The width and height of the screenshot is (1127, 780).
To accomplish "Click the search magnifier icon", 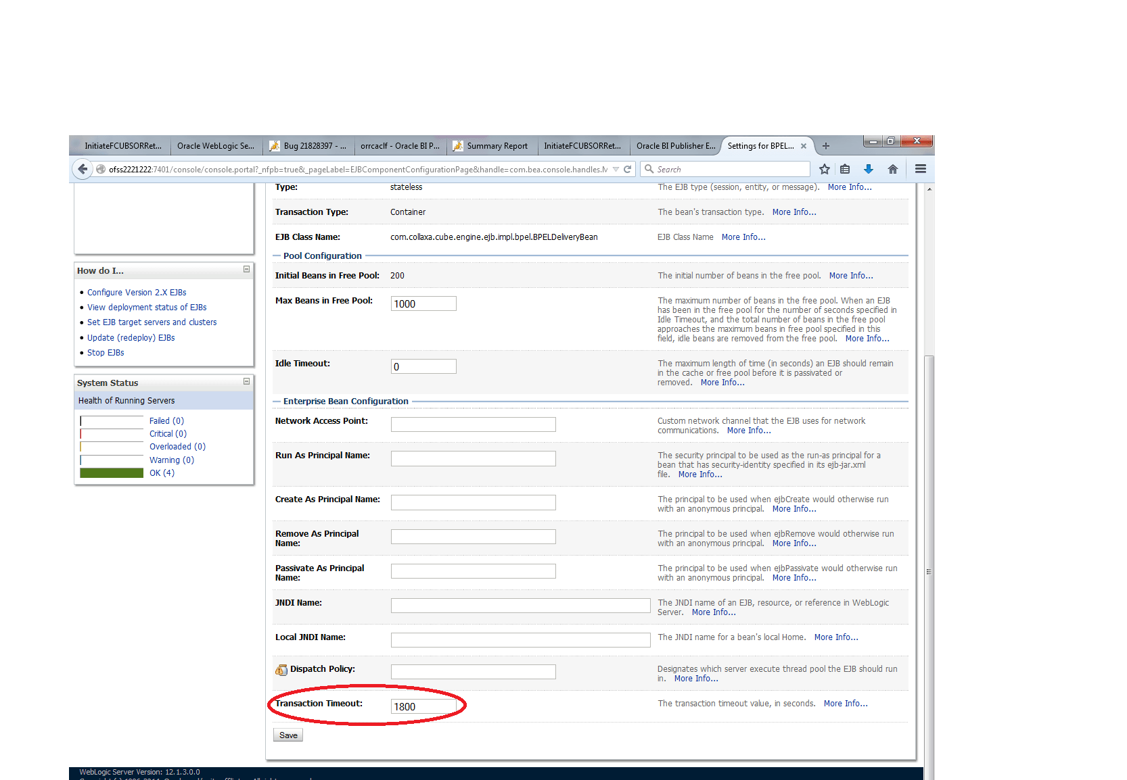I will (649, 169).
